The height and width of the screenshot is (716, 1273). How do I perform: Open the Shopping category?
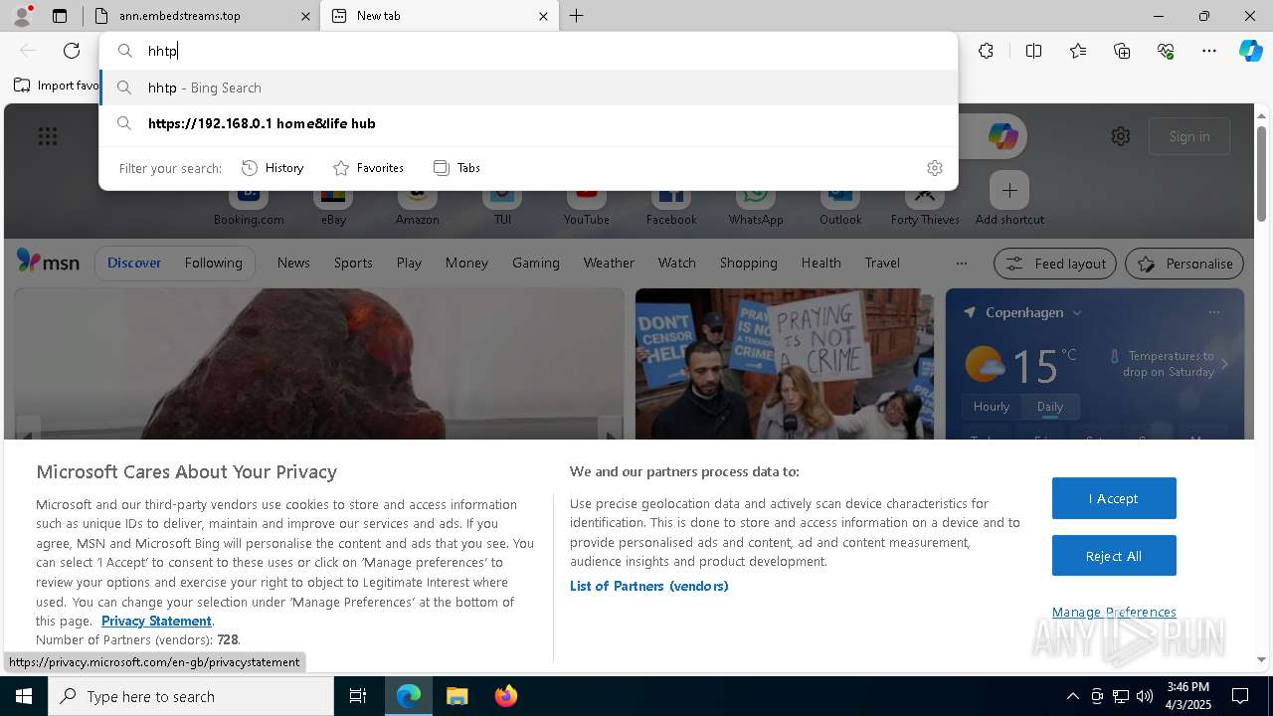pos(749,264)
